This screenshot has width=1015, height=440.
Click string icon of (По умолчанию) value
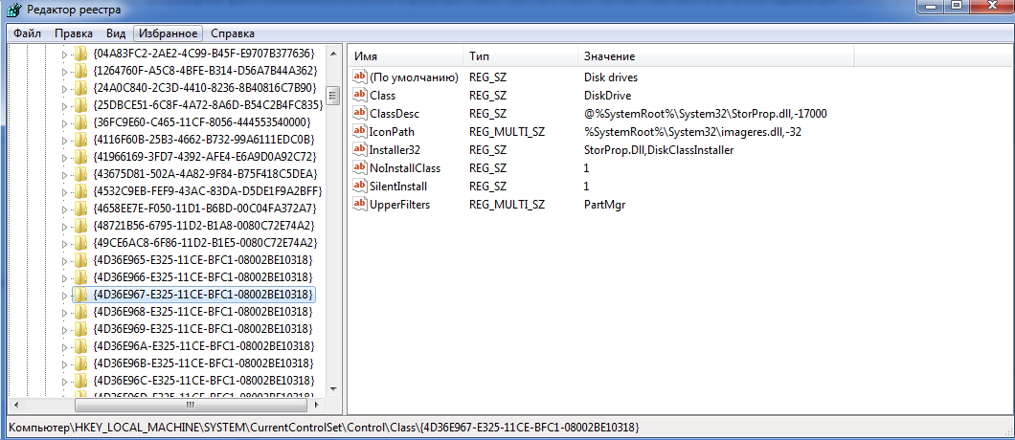tap(359, 77)
